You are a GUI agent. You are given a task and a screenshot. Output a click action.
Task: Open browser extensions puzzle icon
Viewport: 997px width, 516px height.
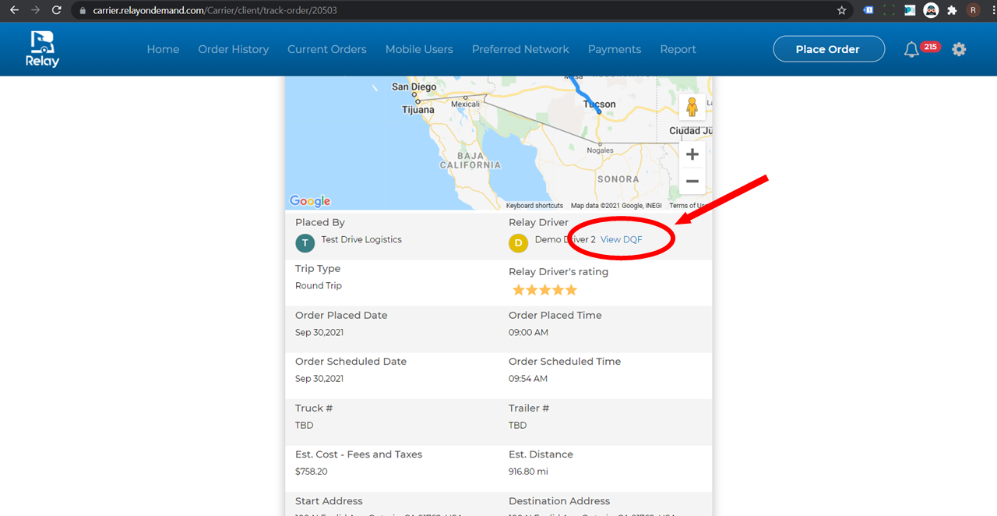(x=951, y=11)
